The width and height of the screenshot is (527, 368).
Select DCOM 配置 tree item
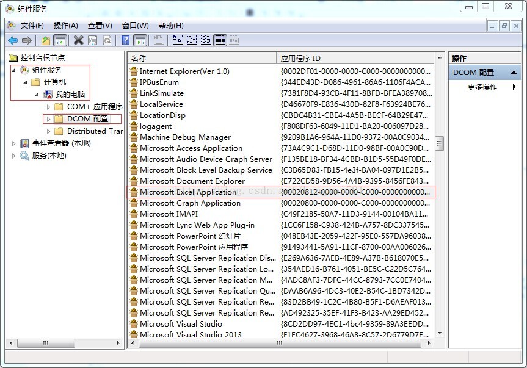click(x=87, y=119)
